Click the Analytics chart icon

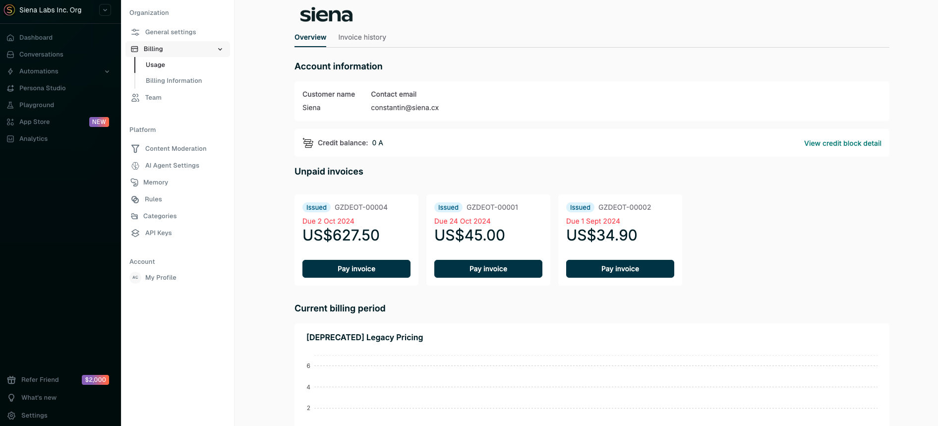[10, 139]
